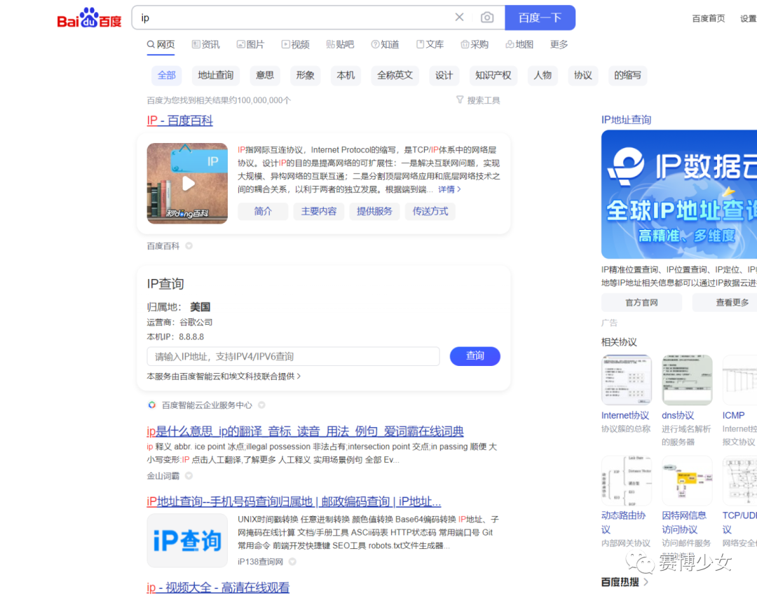
Task: Select the 全部 filter chip
Action: coord(167,75)
